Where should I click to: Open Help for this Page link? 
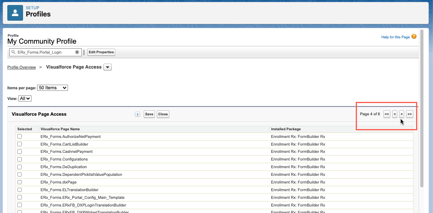[x=395, y=37]
